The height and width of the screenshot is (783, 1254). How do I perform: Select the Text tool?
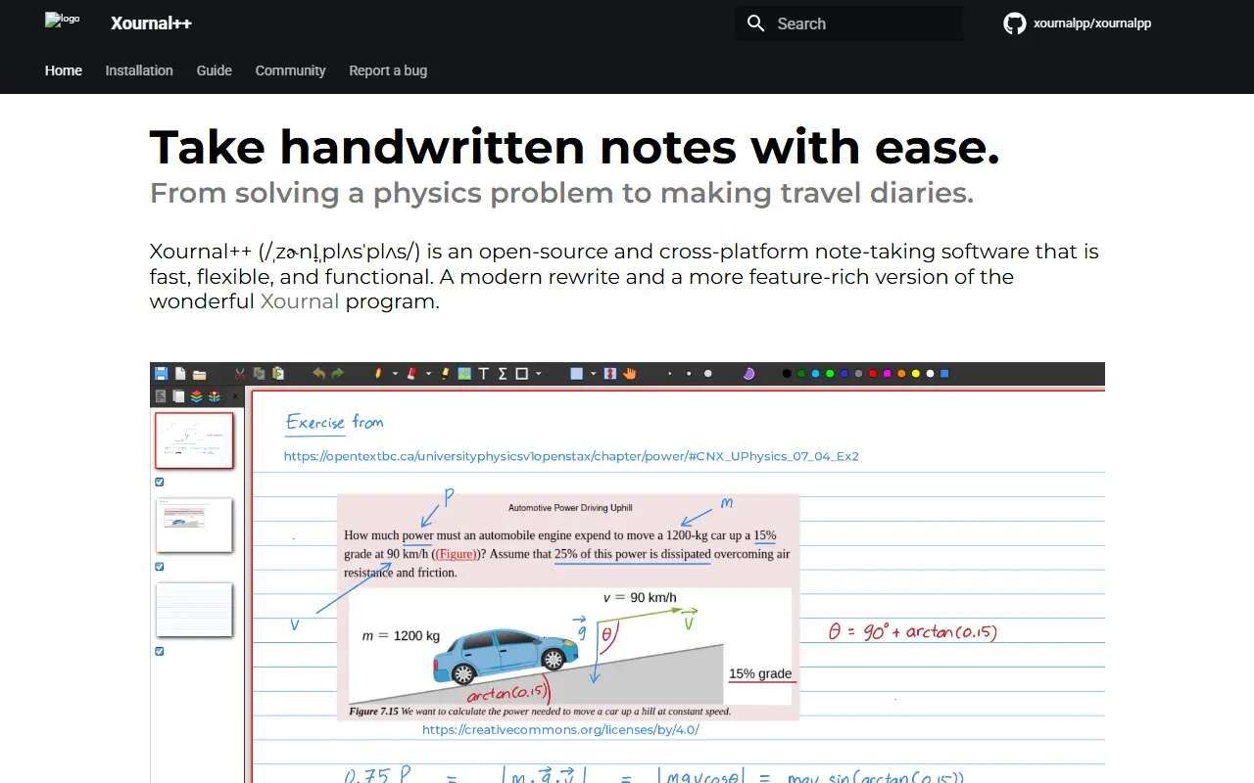coord(484,374)
